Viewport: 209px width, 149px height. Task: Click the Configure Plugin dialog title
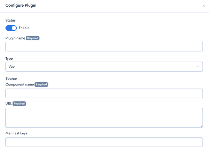[21, 5]
